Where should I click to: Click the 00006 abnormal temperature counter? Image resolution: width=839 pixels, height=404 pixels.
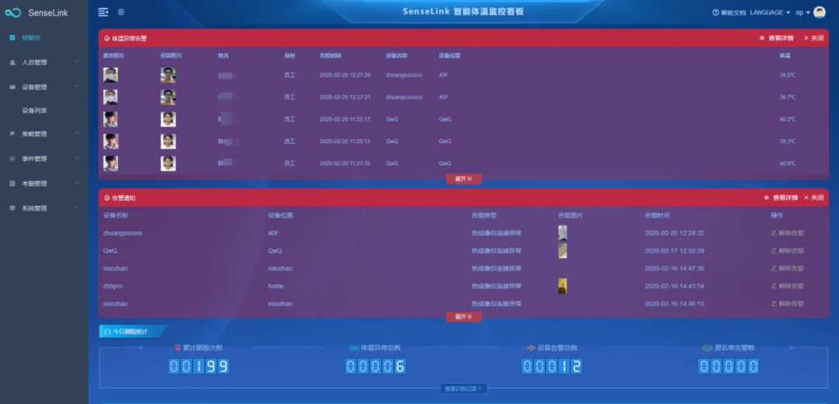pos(376,367)
